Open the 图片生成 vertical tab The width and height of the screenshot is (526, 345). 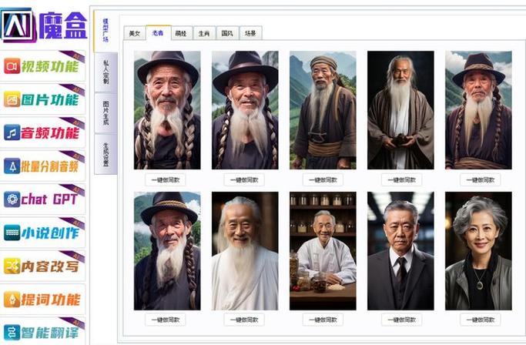[x=106, y=113]
